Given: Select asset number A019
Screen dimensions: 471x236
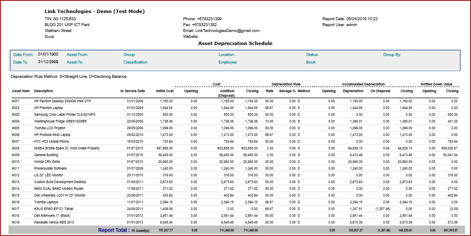Looking at the screenshot, I should (15, 222).
